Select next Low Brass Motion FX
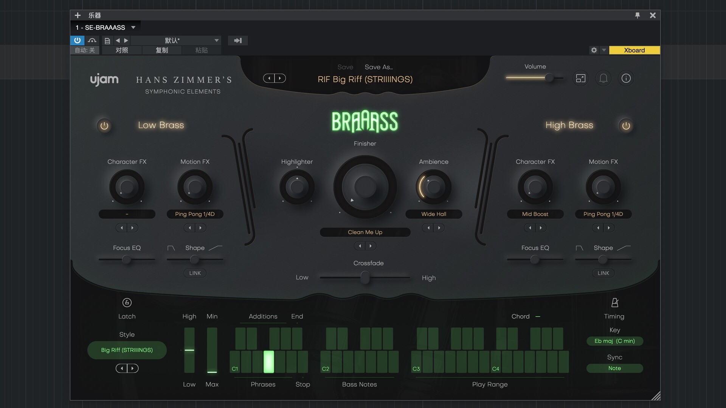726x408 pixels. click(200, 228)
